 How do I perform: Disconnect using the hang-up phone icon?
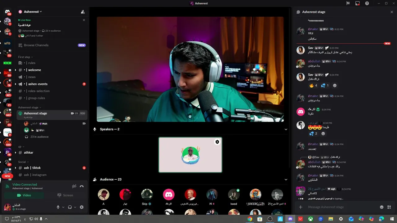point(82,186)
